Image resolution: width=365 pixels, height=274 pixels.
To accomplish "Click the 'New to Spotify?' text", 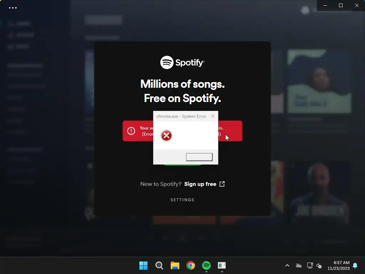I will point(161,184).
